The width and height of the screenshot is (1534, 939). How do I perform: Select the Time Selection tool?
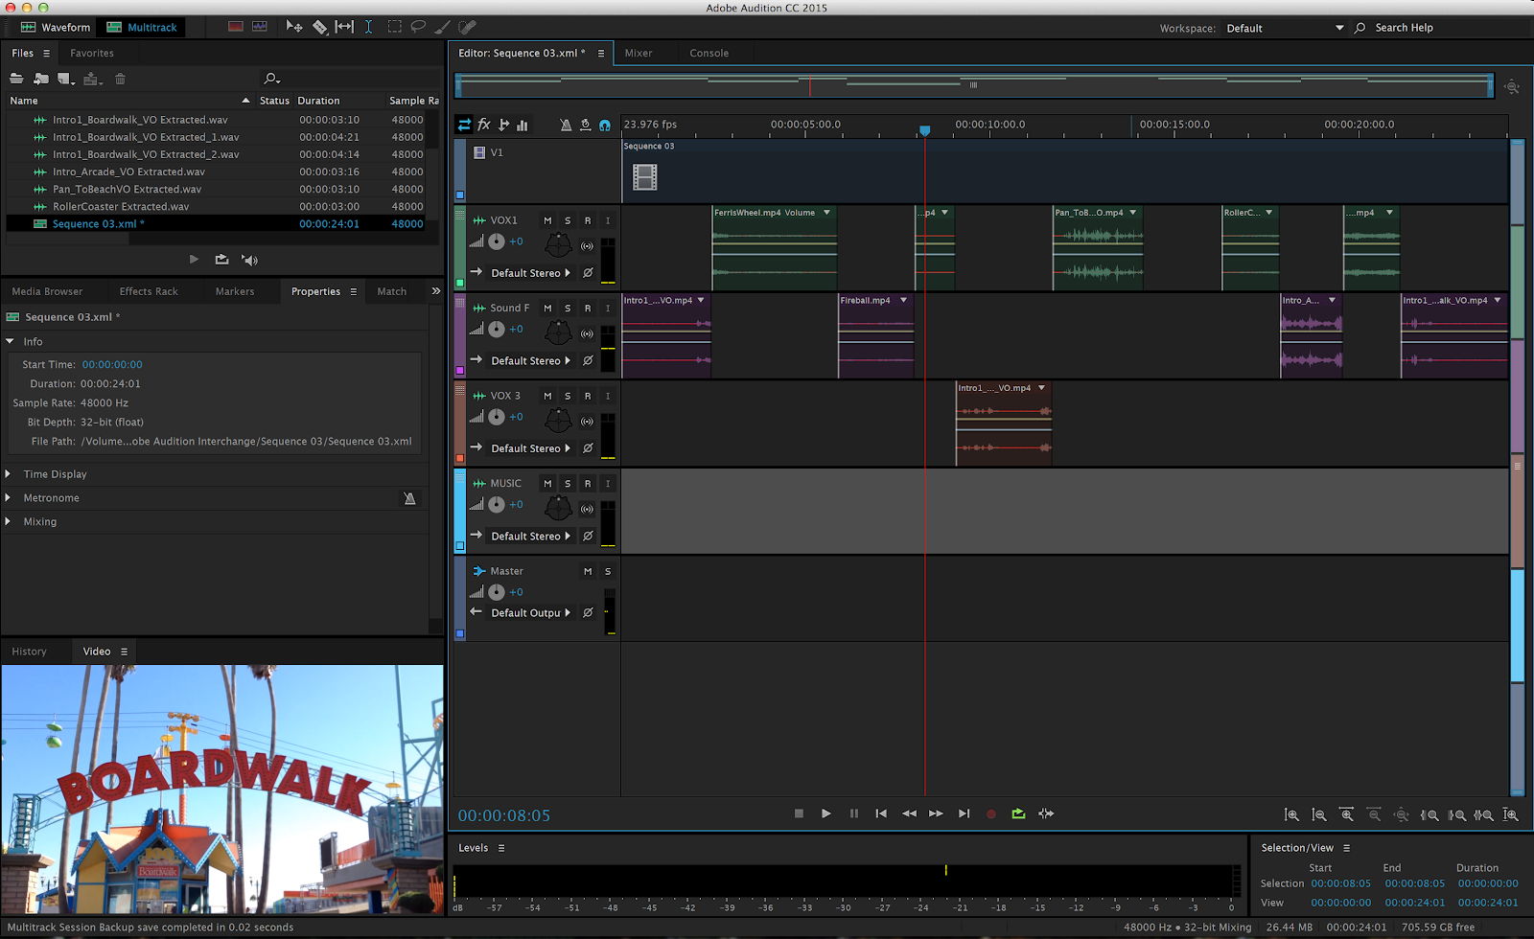(369, 27)
